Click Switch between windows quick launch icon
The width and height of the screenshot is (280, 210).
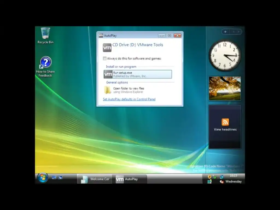click(x=60, y=177)
